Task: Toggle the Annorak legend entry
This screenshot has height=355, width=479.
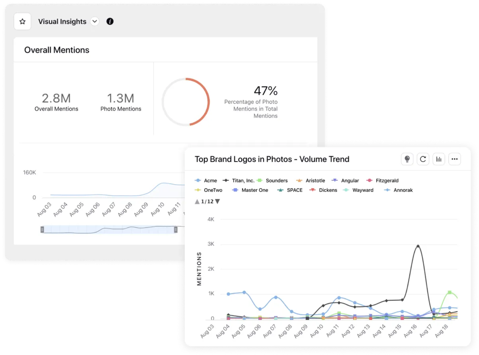Action: pos(398,190)
